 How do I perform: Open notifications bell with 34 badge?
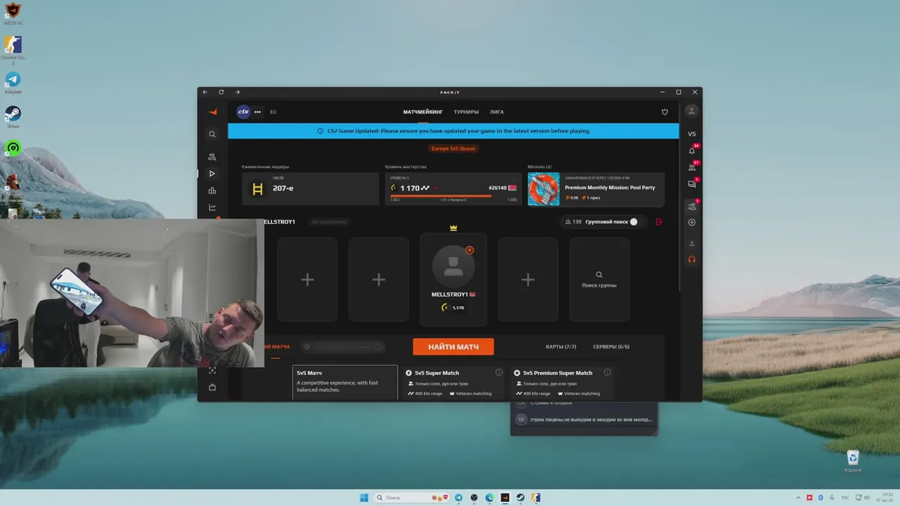click(x=692, y=150)
